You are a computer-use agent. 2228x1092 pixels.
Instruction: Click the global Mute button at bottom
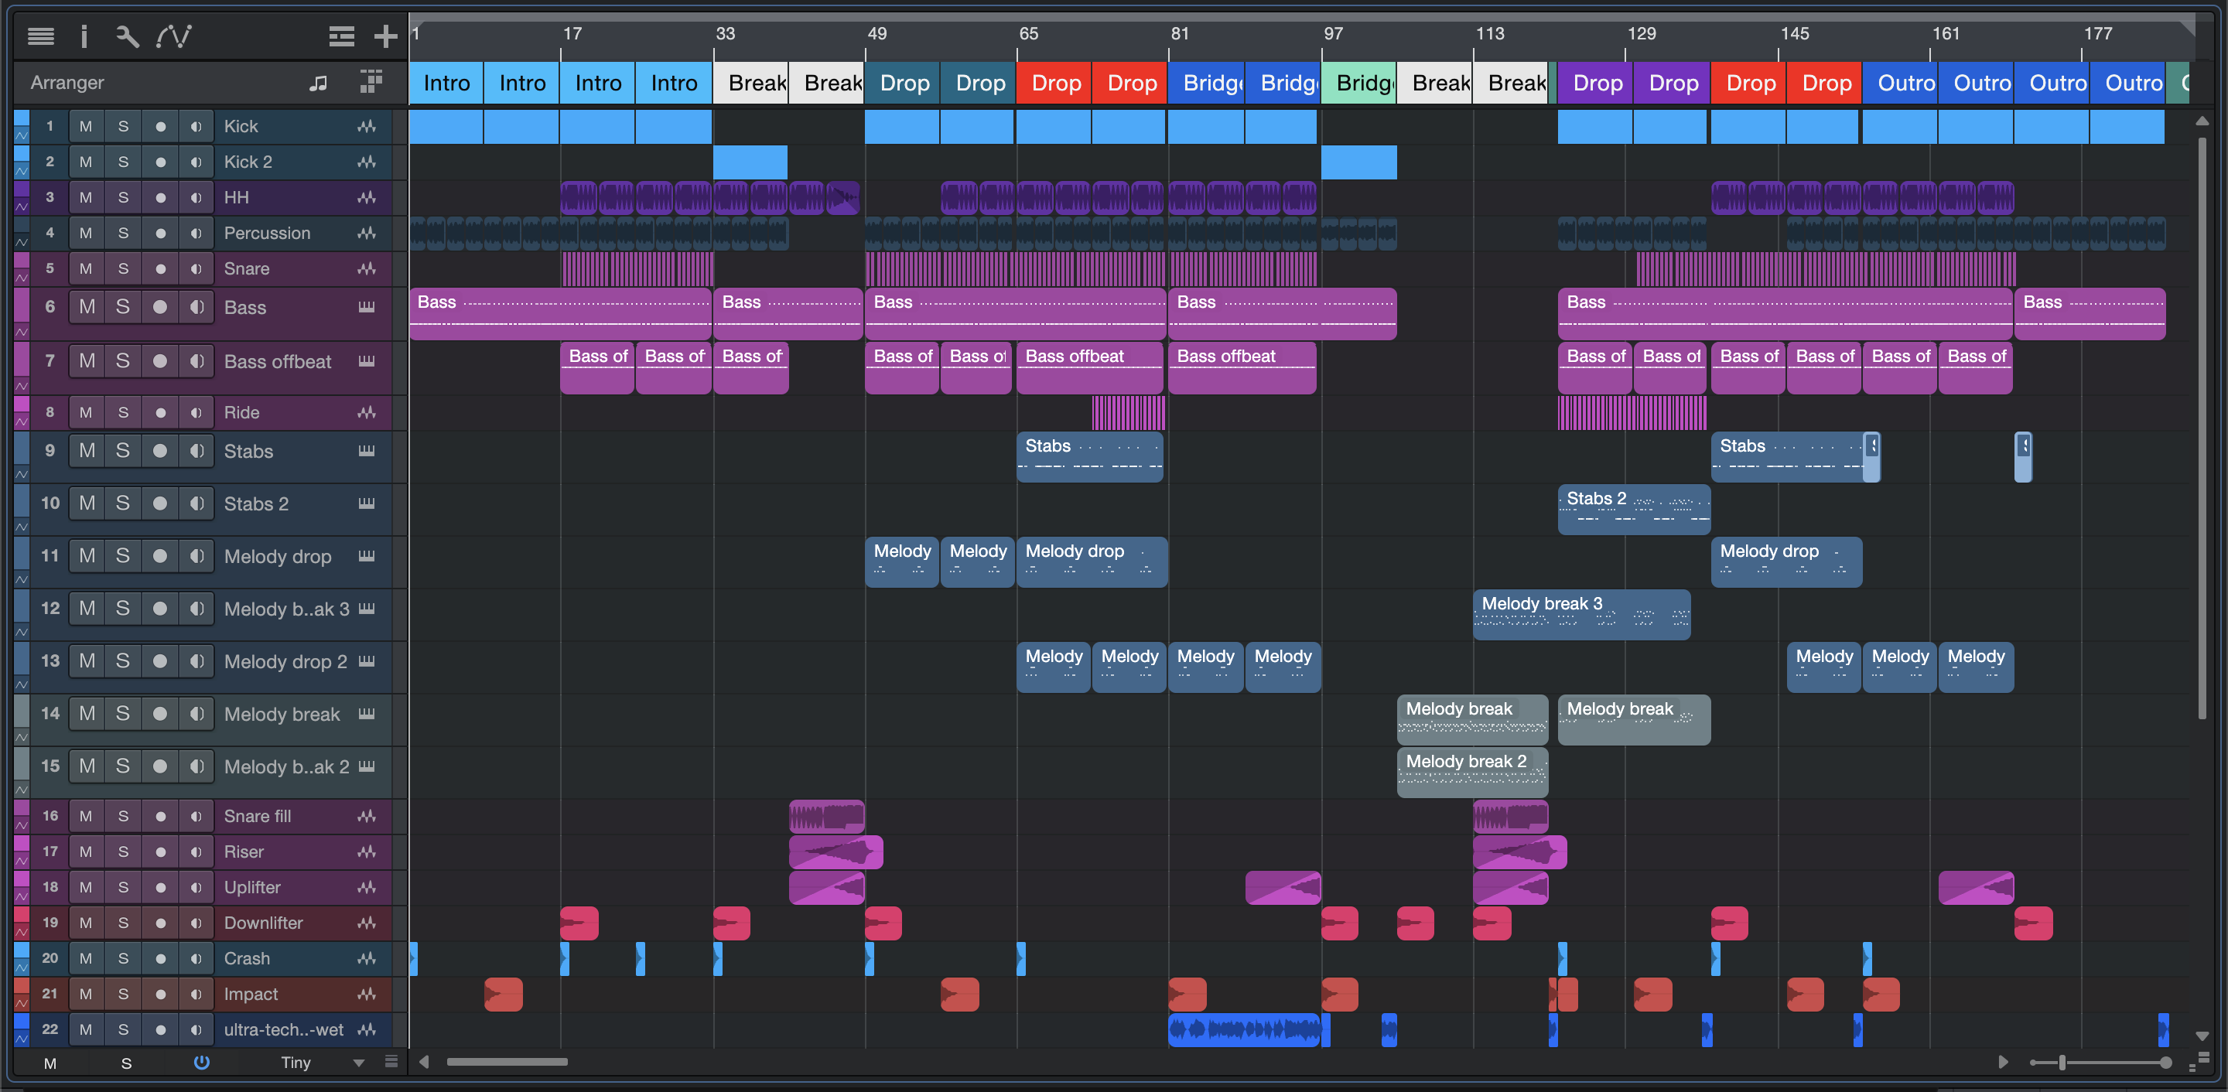pos(50,1063)
